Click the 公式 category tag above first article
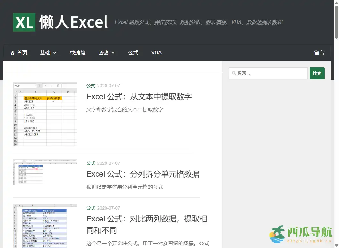The height and width of the screenshot is (248, 339). point(91,86)
